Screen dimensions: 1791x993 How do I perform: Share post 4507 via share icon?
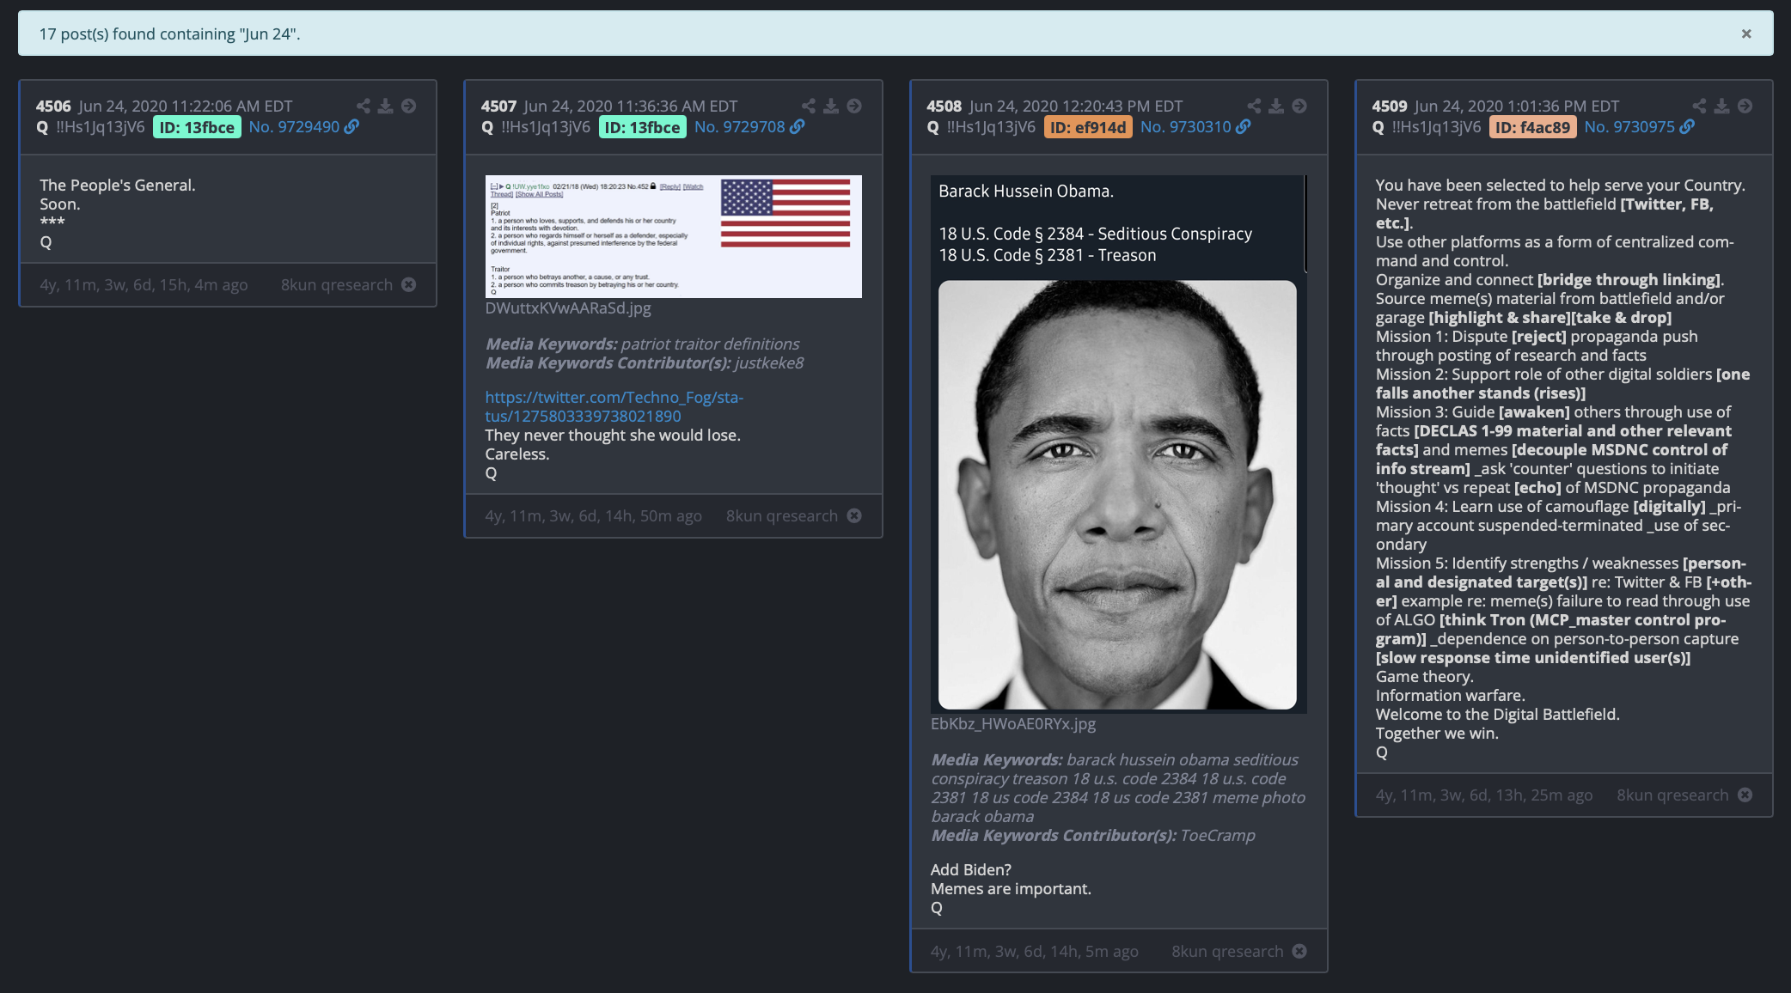(809, 106)
